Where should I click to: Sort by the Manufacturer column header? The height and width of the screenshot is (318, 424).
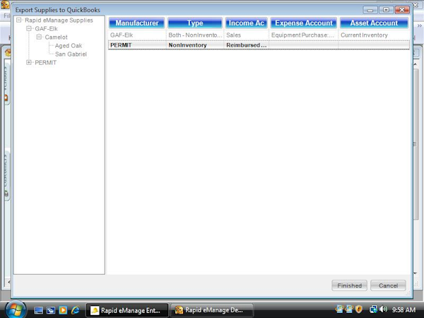click(136, 23)
